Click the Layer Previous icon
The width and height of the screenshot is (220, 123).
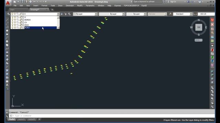click(66, 14)
